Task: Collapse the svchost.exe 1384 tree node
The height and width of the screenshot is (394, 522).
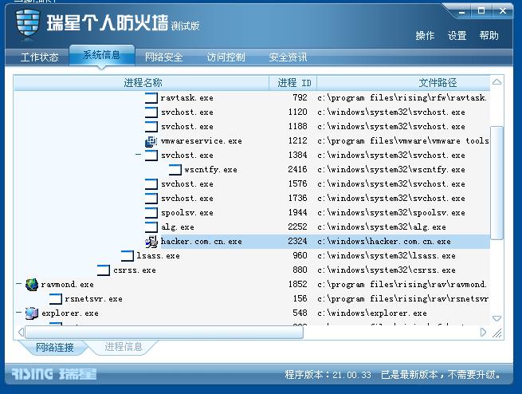Action: click(138, 155)
